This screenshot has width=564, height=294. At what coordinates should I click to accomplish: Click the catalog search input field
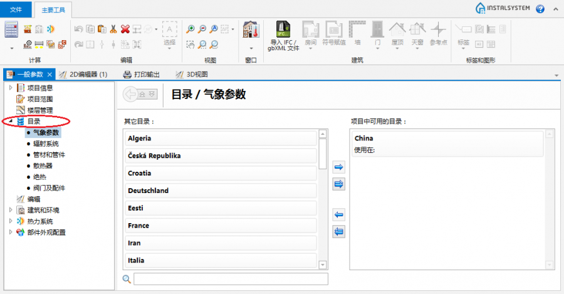(x=230, y=279)
